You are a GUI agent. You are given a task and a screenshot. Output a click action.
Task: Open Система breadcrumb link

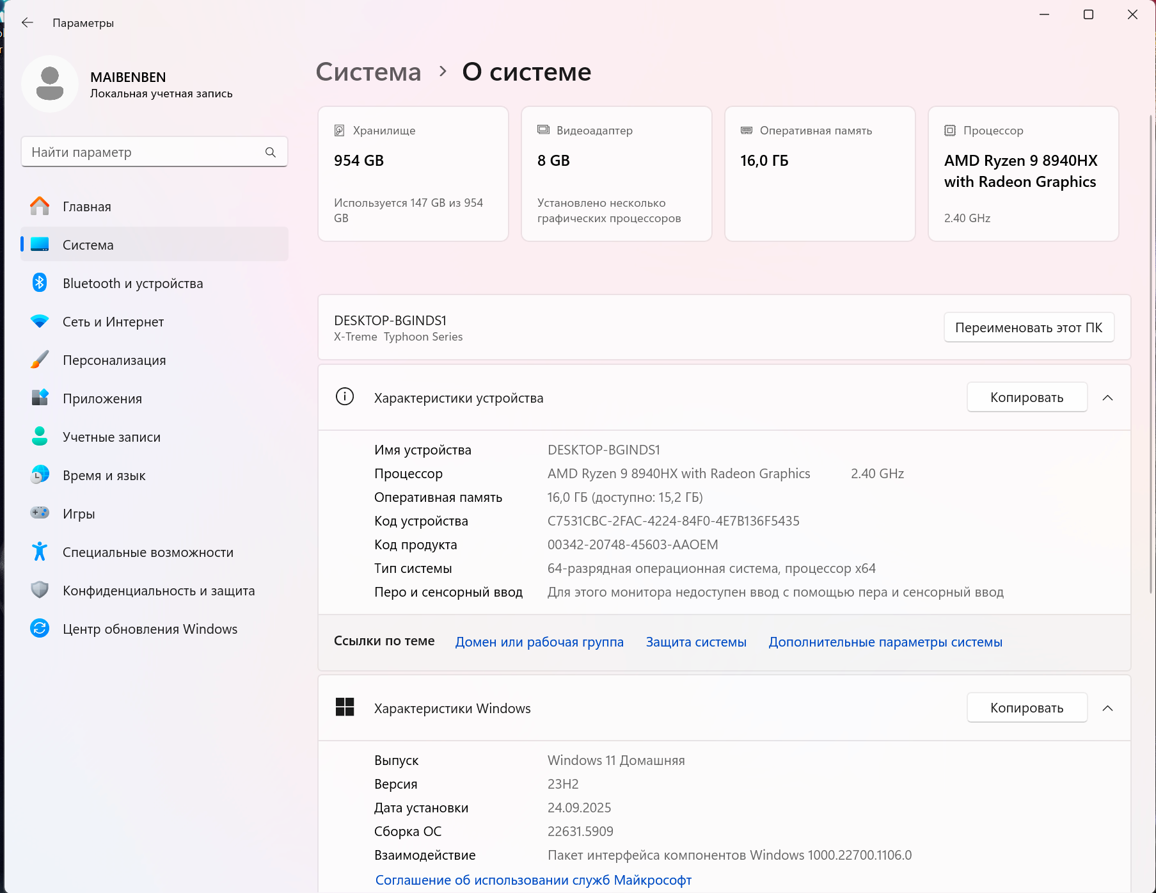[368, 72]
